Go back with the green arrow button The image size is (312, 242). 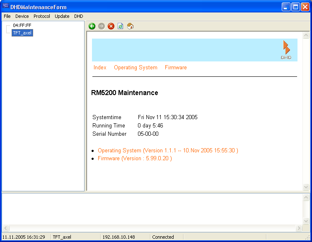(92, 26)
